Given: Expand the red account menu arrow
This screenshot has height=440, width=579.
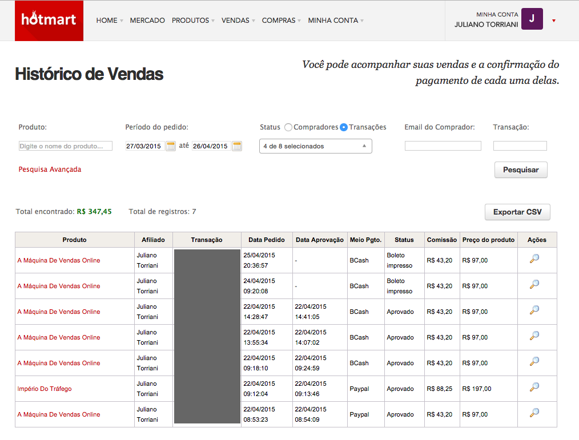Looking at the screenshot, I should [x=554, y=21].
